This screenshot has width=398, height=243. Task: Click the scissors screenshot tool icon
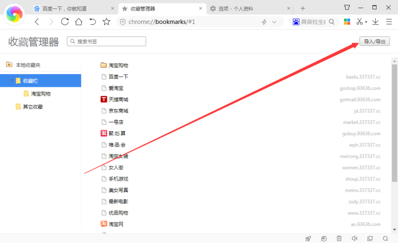click(x=359, y=22)
